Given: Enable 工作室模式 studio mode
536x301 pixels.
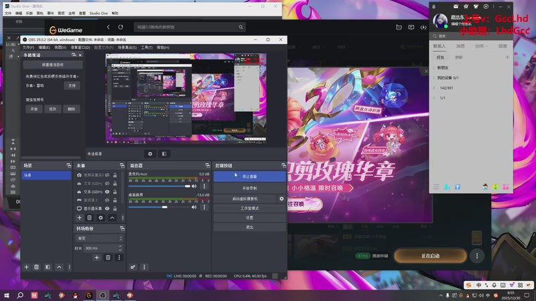Looking at the screenshot, I should click(249, 208).
